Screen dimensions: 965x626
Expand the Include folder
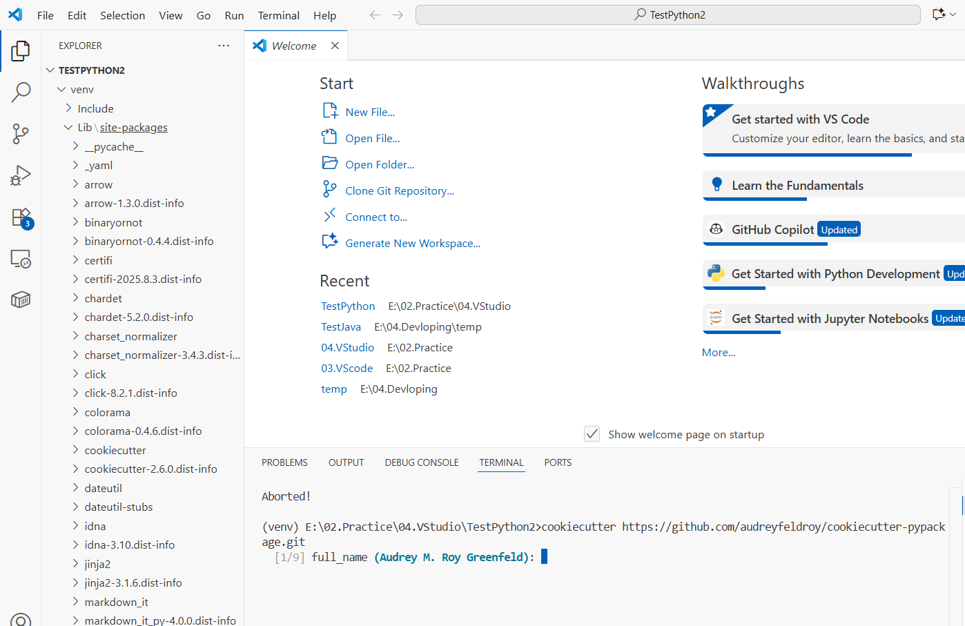tap(69, 108)
